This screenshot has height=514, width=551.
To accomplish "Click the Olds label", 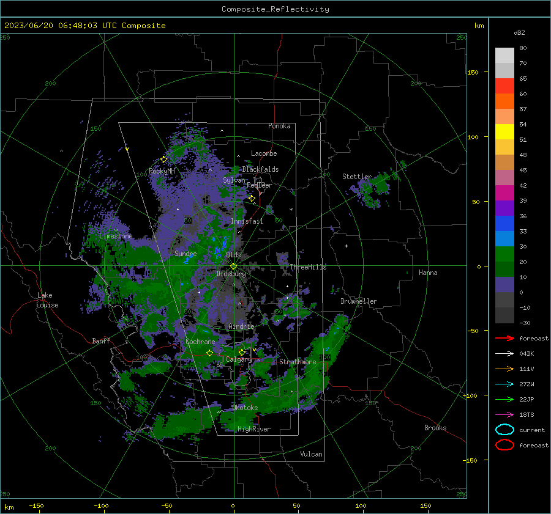I will (x=233, y=255).
